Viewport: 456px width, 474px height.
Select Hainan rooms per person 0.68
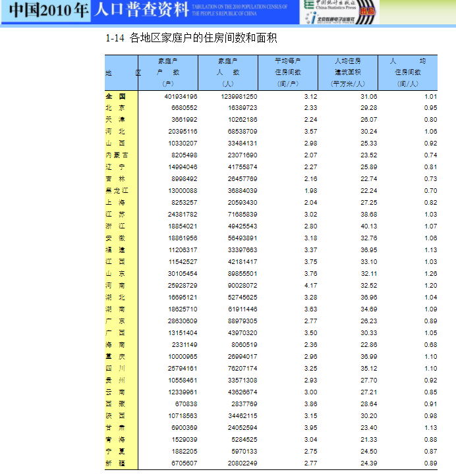tap(430, 344)
